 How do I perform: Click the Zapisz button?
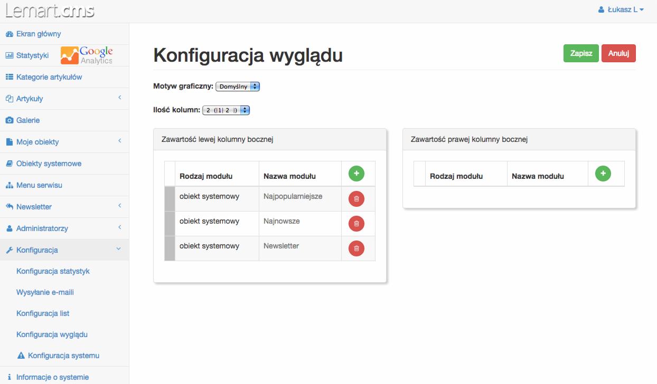581,53
